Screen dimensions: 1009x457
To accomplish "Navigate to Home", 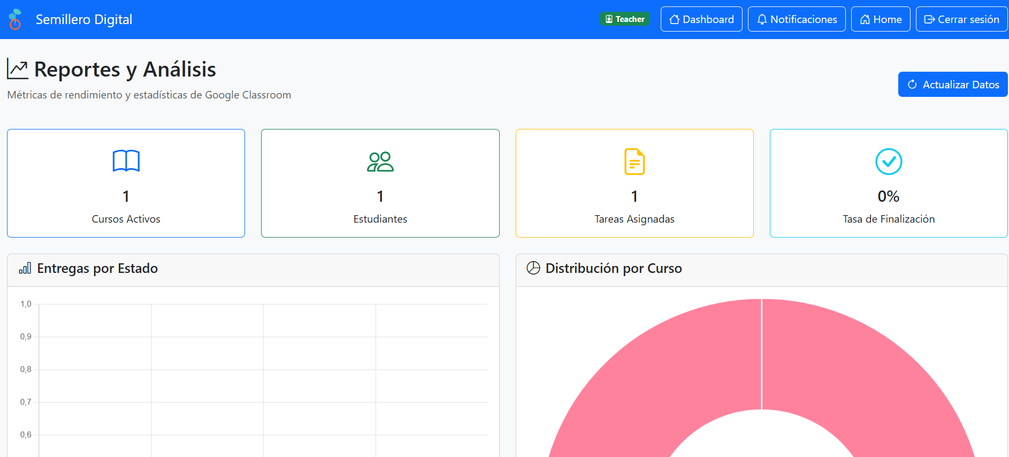I will pyautogui.click(x=881, y=19).
